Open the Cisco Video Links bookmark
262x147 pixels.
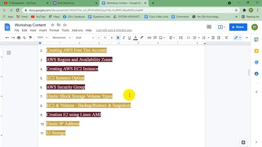pos(156,17)
